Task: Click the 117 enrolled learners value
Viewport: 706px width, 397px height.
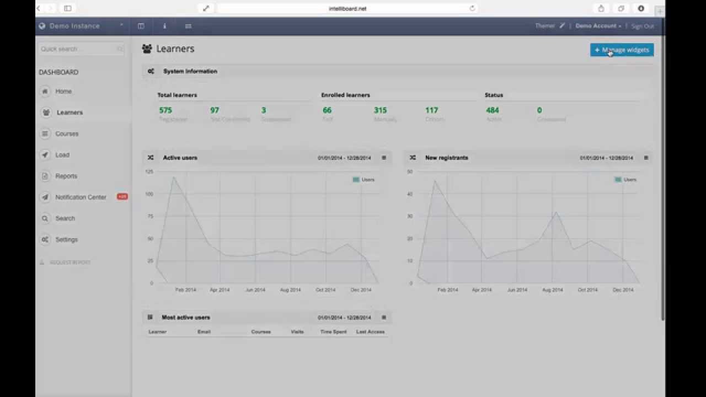Action: (x=431, y=110)
